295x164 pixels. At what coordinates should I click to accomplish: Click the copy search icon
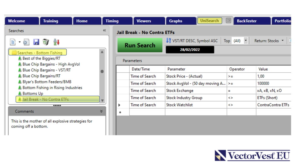tap(26, 42)
